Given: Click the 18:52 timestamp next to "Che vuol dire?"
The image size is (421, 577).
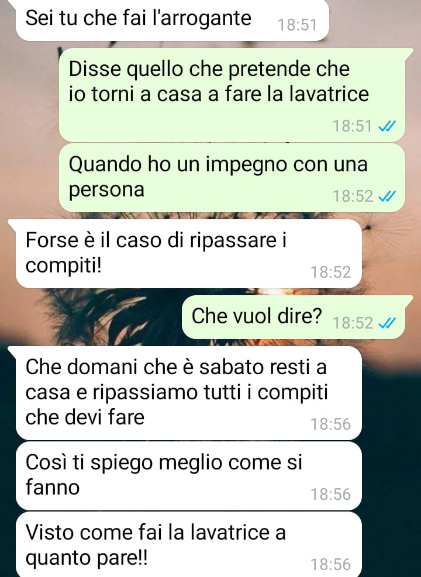Looking at the screenshot, I should point(353,323).
